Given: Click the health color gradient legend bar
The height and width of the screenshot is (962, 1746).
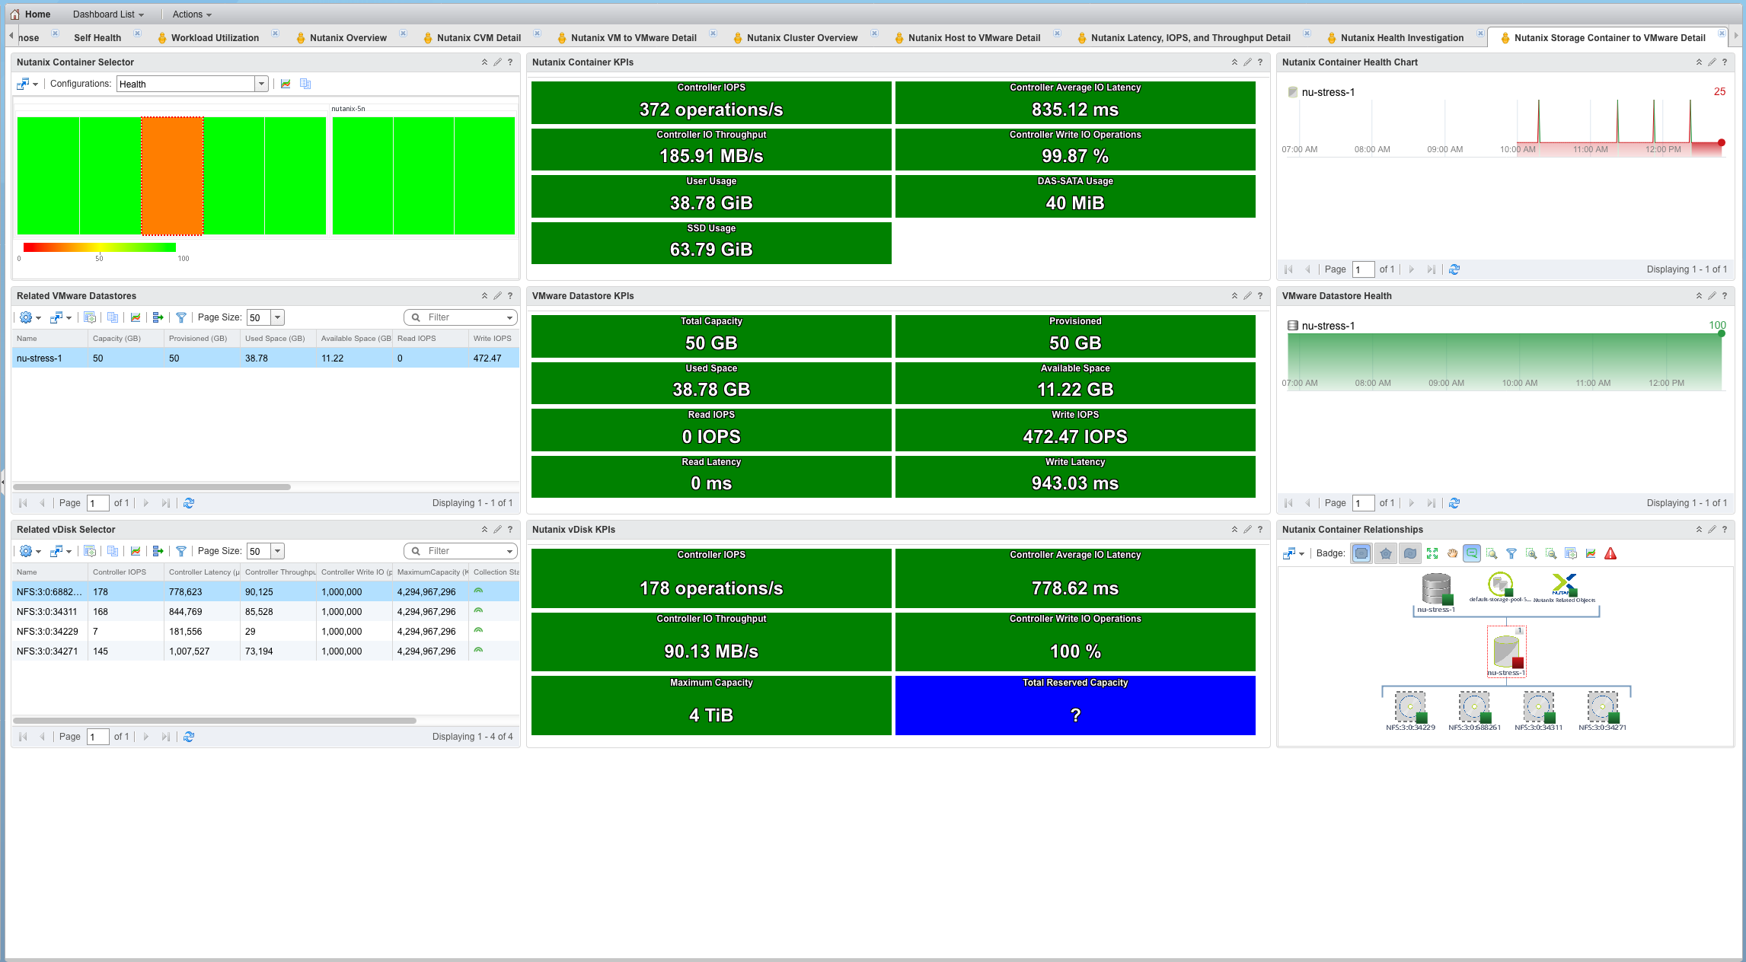Looking at the screenshot, I should [x=100, y=247].
